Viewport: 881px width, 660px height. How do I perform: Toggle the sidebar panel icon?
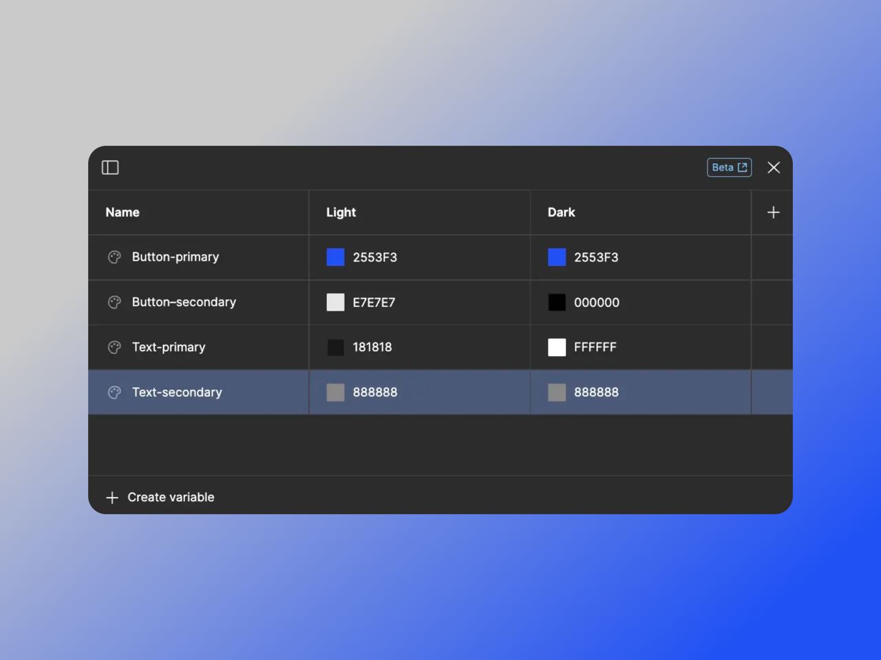pyautogui.click(x=110, y=168)
